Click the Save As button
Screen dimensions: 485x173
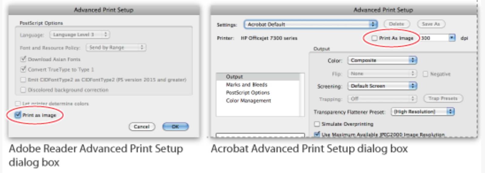431,24
